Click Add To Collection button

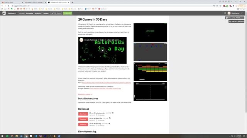tap(236, 21)
